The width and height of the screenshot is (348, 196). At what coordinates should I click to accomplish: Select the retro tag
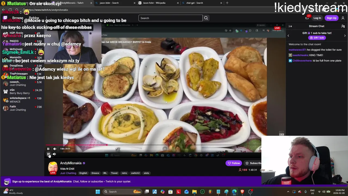[124, 173]
